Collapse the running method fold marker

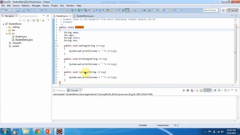(58, 72)
